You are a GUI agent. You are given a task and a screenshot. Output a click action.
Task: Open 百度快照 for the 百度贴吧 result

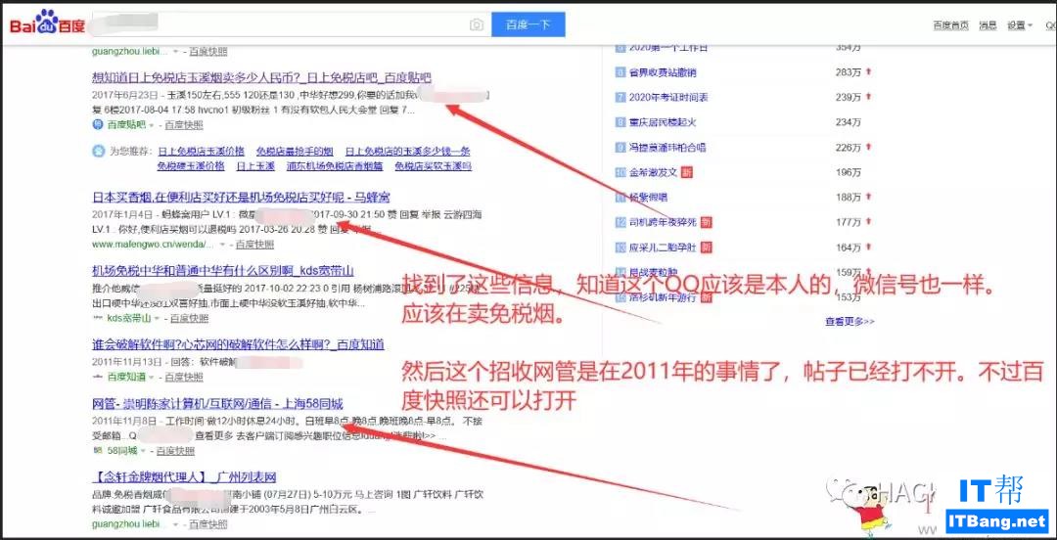coord(184,125)
